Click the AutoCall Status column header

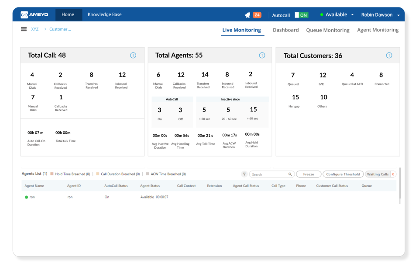tap(116, 186)
